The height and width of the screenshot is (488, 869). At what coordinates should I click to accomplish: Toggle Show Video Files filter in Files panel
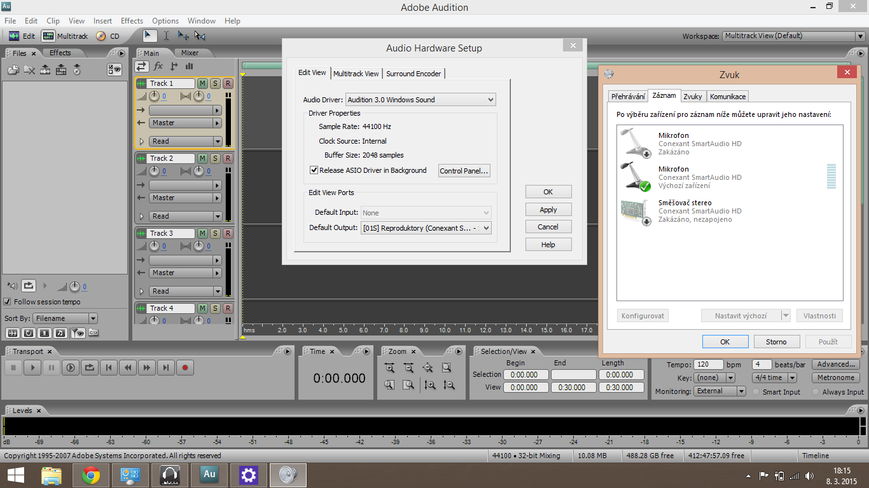(45, 333)
